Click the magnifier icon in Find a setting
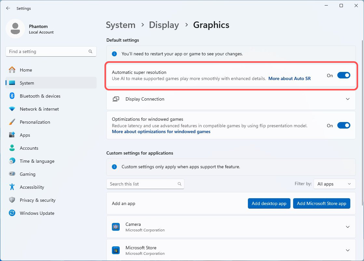The image size is (364, 261). (90, 51)
